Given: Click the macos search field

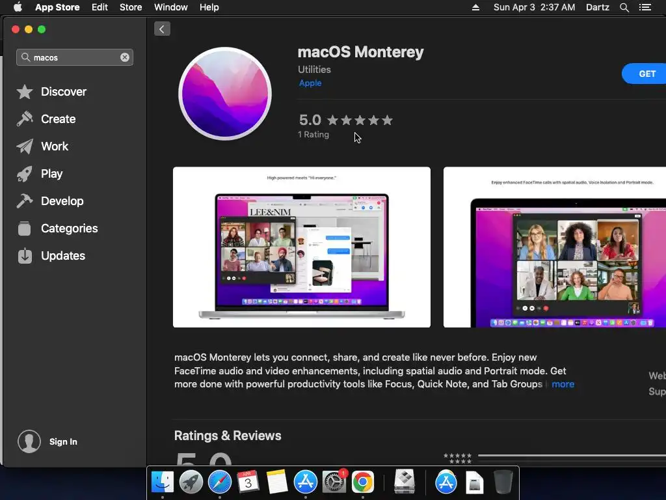Looking at the screenshot, I should coord(75,57).
